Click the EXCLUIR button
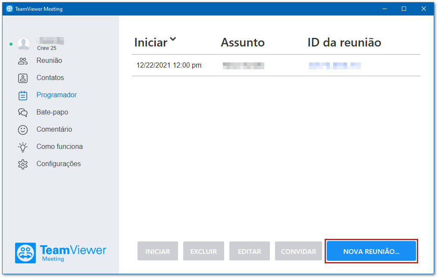 point(203,251)
